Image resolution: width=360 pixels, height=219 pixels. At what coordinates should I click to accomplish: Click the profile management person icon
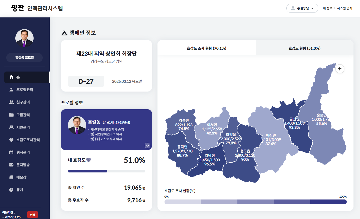[x=11, y=90]
